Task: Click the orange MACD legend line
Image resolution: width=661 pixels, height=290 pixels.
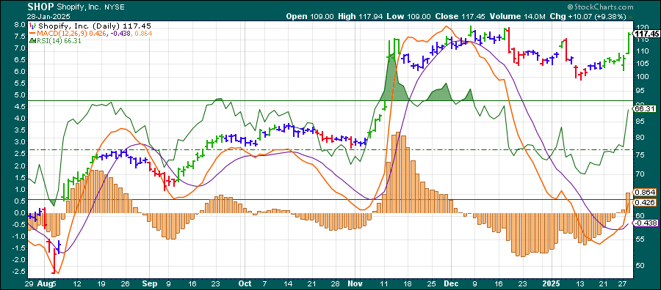Action: pos(32,33)
